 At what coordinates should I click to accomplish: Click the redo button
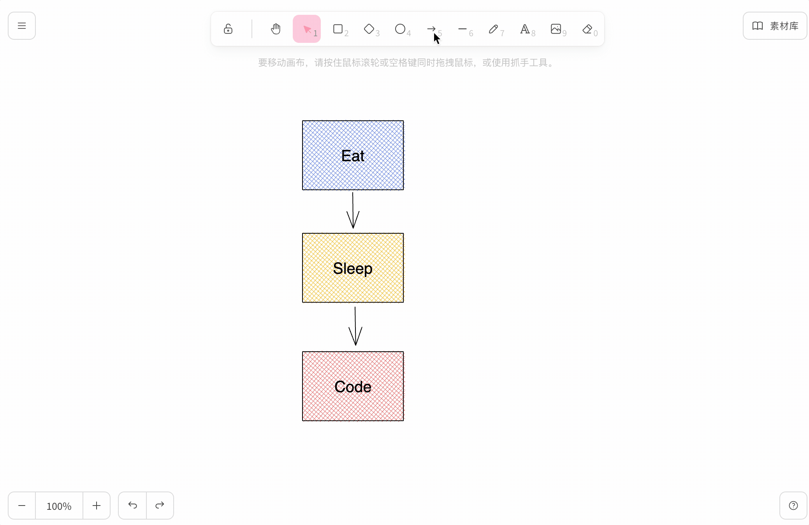(x=160, y=506)
